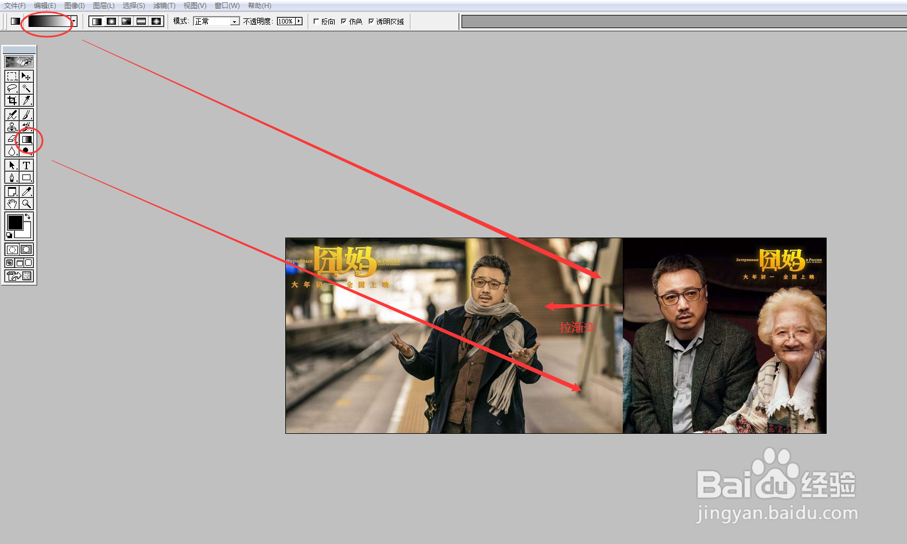Viewport: 907px width, 544px height.
Task: Open the 窗口(W) menu
Action: pos(227,6)
